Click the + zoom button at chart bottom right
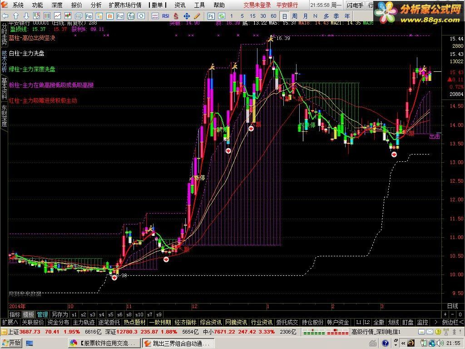Screen dimensions: 465x349 click(445, 314)
